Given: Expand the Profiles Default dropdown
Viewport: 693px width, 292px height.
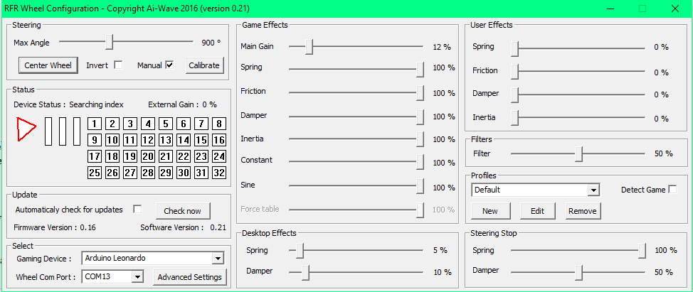Looking at the screenshot, I should (x=593, y=190).
